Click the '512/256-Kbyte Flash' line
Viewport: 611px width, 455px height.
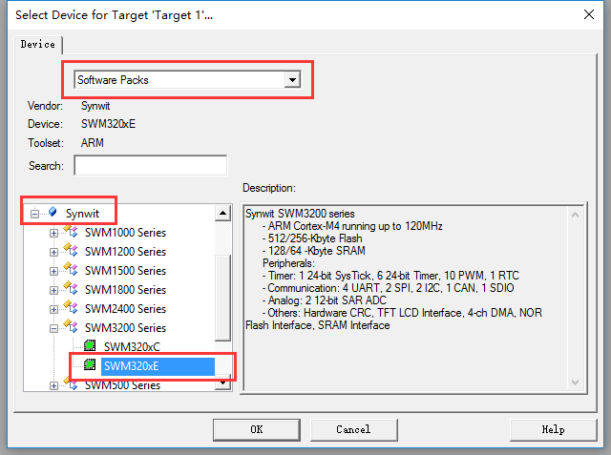point(315,238)
